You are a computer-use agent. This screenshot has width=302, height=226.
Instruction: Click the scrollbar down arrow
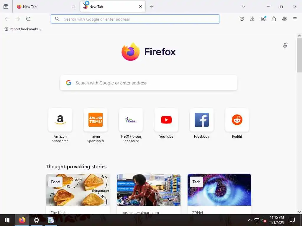[x=299, y=212]
